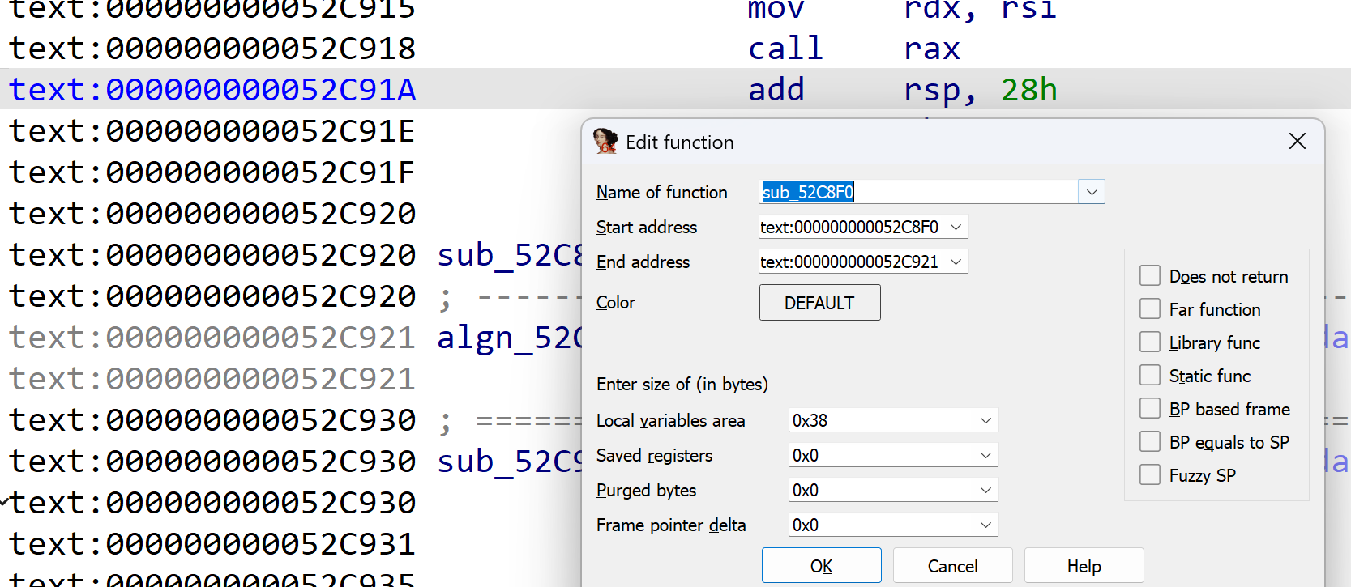Click the address text:000000000052C91E
1351x587 pixels.
[x=212, y=130]
